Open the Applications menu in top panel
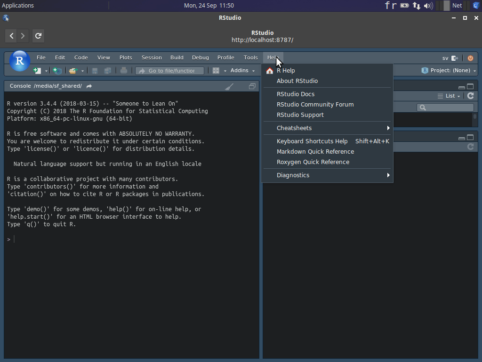This screenshot has width=482, height=362. [x=18, y=6]
